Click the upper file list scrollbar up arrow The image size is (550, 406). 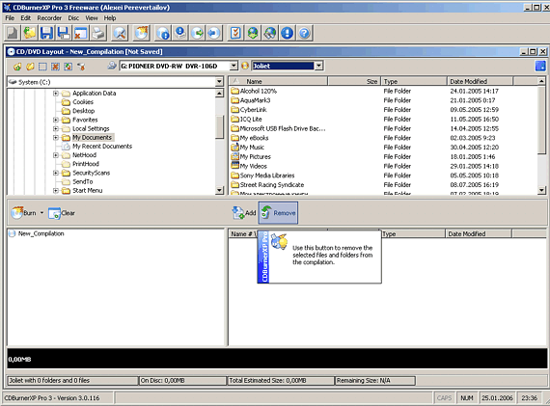541,81
